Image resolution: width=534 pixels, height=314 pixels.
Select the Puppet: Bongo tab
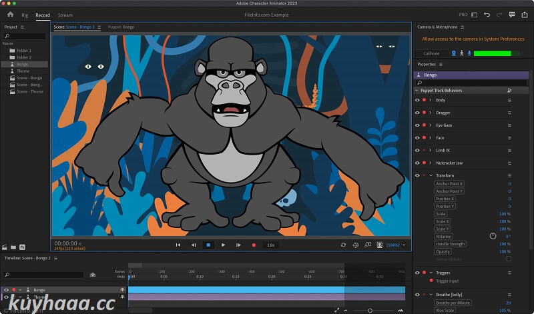click(121, 27)
